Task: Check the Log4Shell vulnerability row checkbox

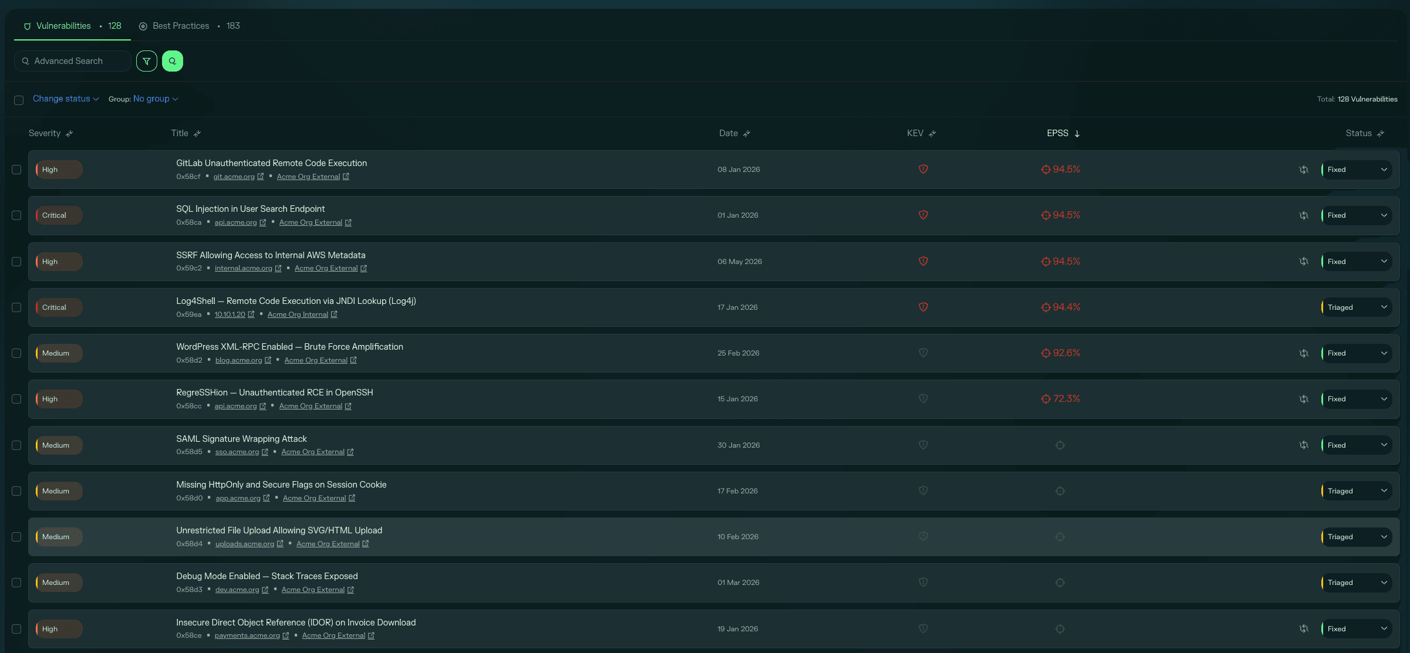Action: [16, 307]
